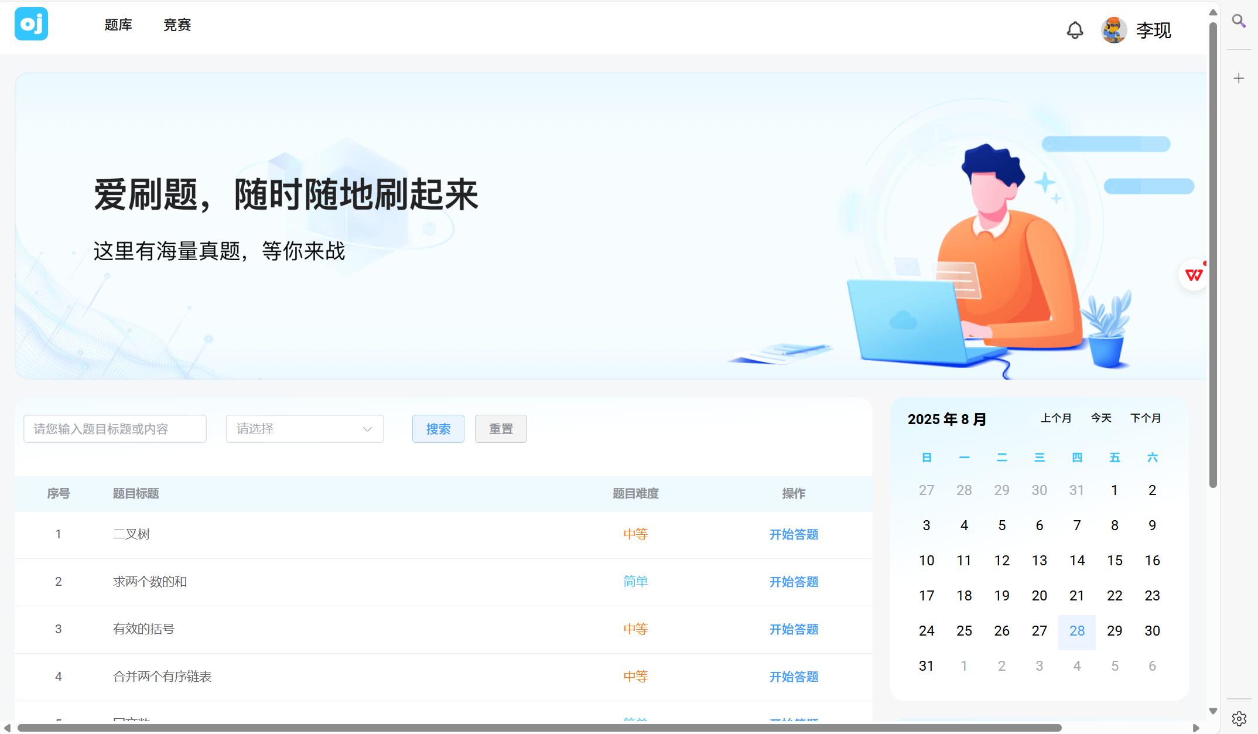Image resolution: width=1258 pixels, height=734 pixels.
Task: Click the sidebar plus icon
Action: point(1239,78)
